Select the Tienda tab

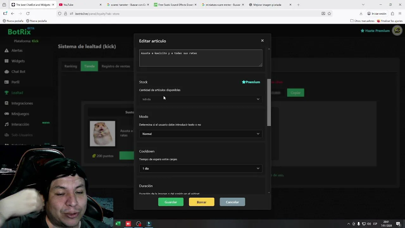coord(89,66)
